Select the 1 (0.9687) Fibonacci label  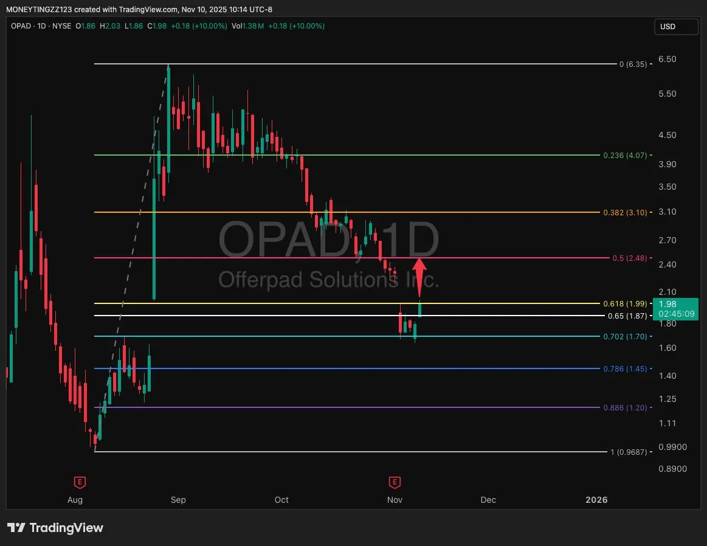629,452
